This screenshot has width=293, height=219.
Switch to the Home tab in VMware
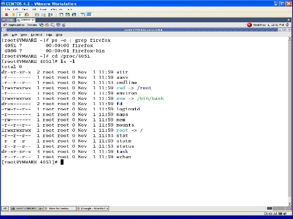(x=8, y=20)
